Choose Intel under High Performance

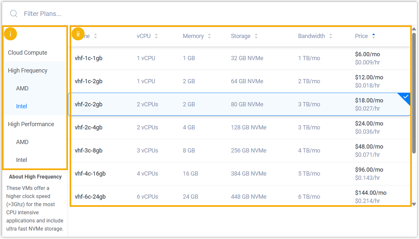coord(21,160)
